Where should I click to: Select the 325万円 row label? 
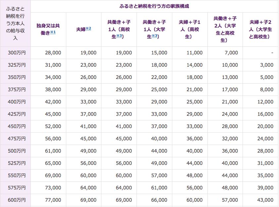(17, 65)
